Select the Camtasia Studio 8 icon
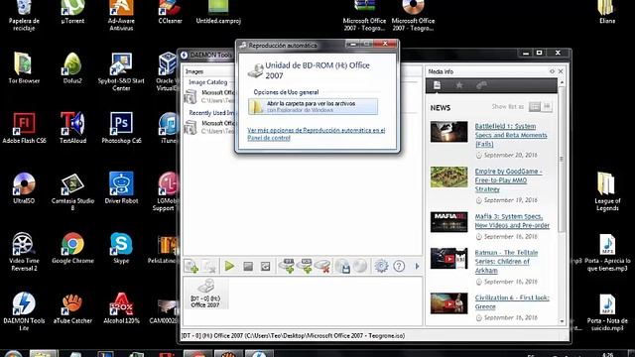This screenshot has height=357, width=635. point(72,191)
